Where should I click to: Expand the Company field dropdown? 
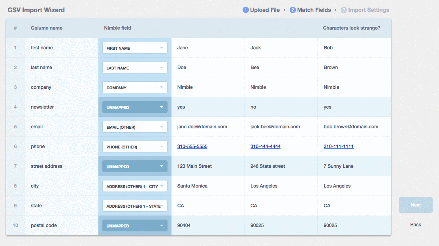pos(135,87)
